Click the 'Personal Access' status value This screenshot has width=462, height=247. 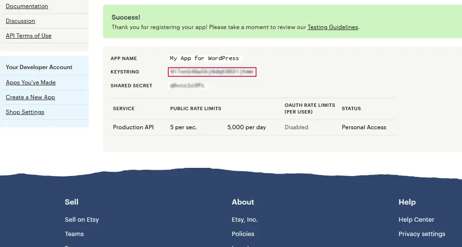(x=364, y=127)
